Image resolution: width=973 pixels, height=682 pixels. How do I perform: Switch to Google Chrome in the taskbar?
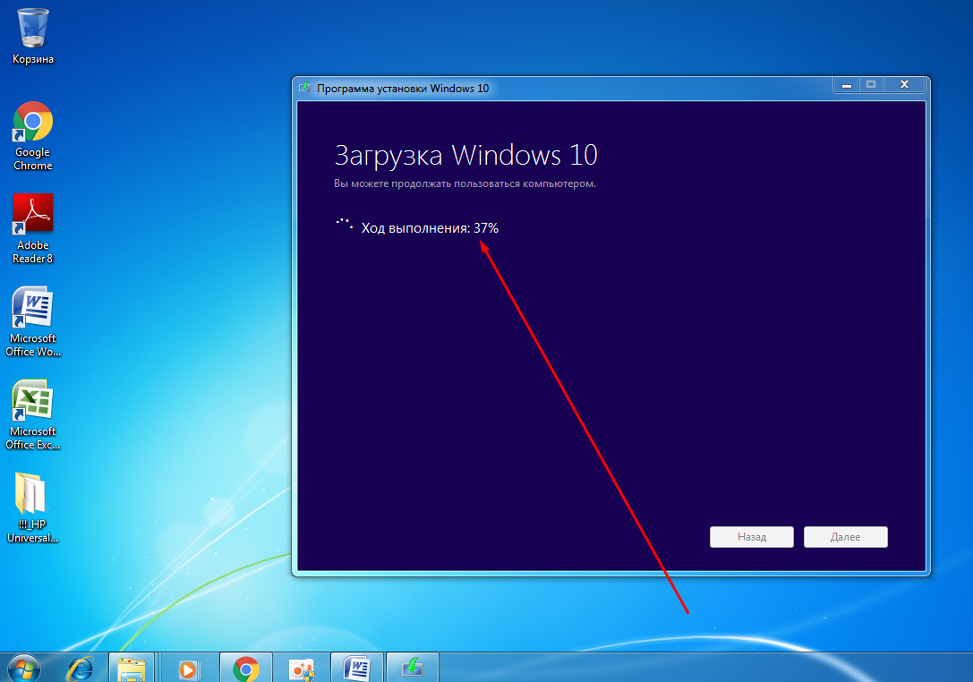[246, 669]
